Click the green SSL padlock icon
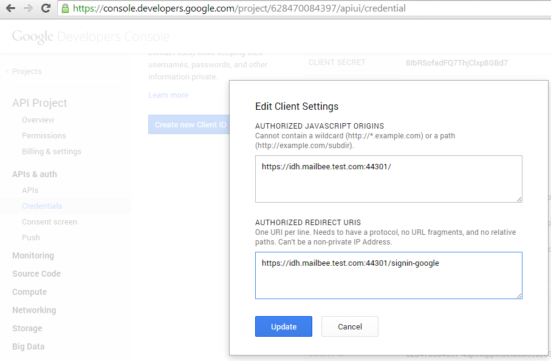Screen dimensions: 551x361 (x=66, y=8)
